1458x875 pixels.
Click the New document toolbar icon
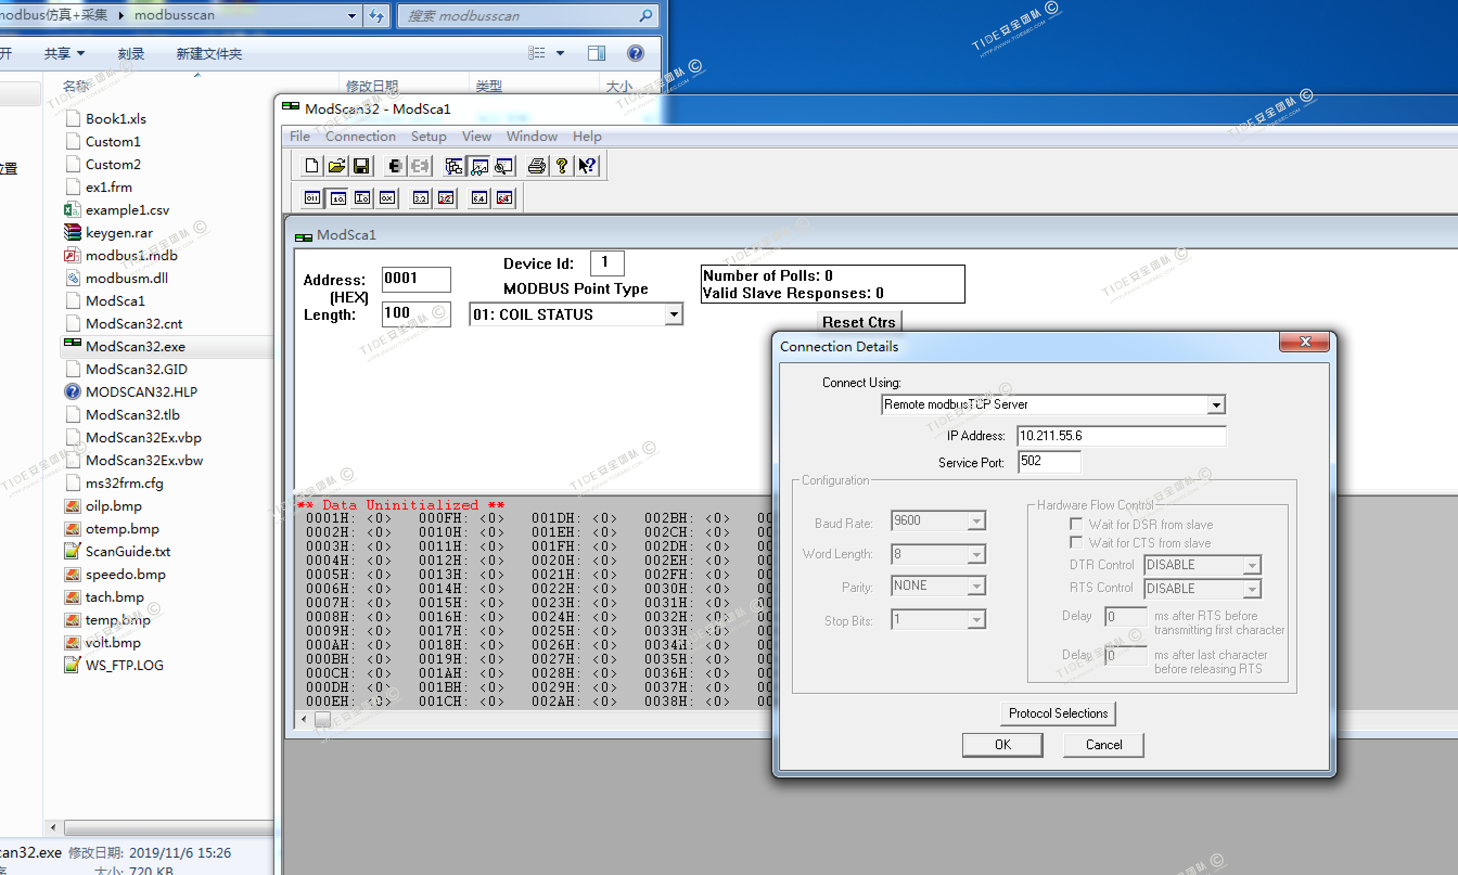coord(311,166)
